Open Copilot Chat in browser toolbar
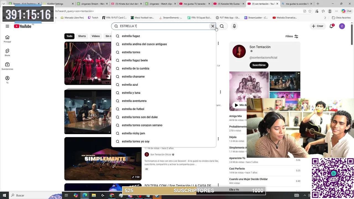This screenshot has height=199, width=354. (x=347, y=11)
